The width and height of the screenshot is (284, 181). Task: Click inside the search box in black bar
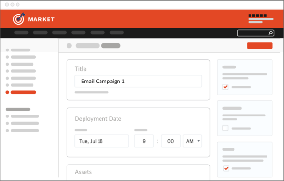(x=255, y=33)
